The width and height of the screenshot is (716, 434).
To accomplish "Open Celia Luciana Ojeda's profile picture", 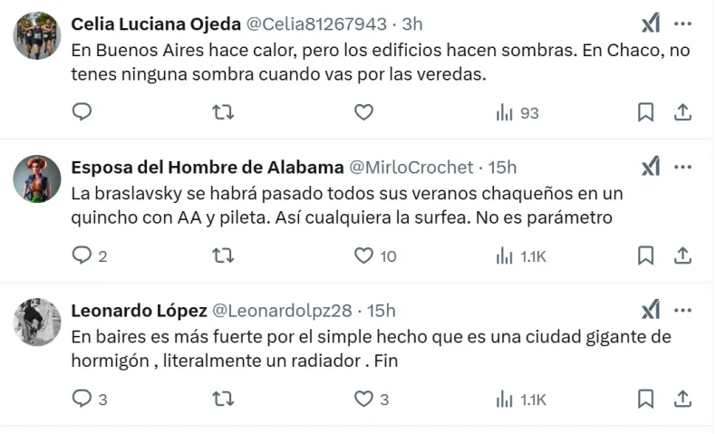I will tap(37, 35).
